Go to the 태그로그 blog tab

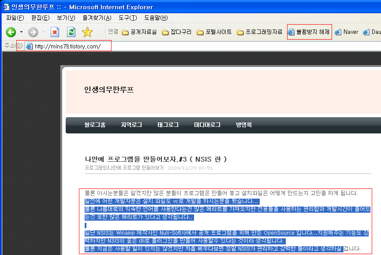click(x=168, y=125)
